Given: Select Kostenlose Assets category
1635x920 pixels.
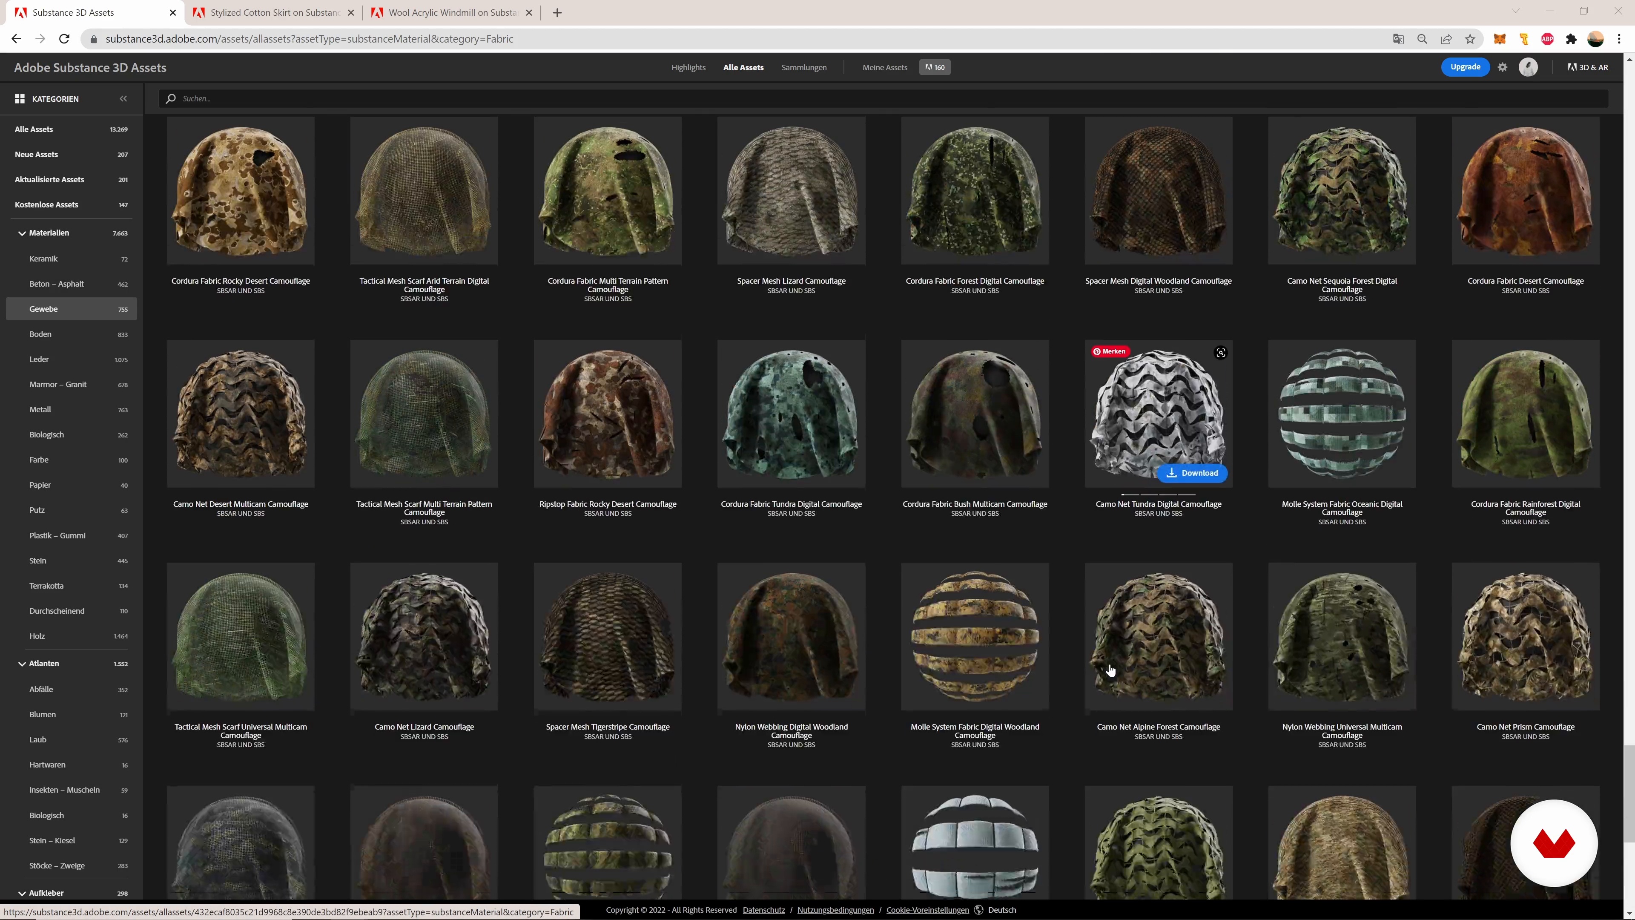Looking at the screenshot, I should (x=71, y=204).
